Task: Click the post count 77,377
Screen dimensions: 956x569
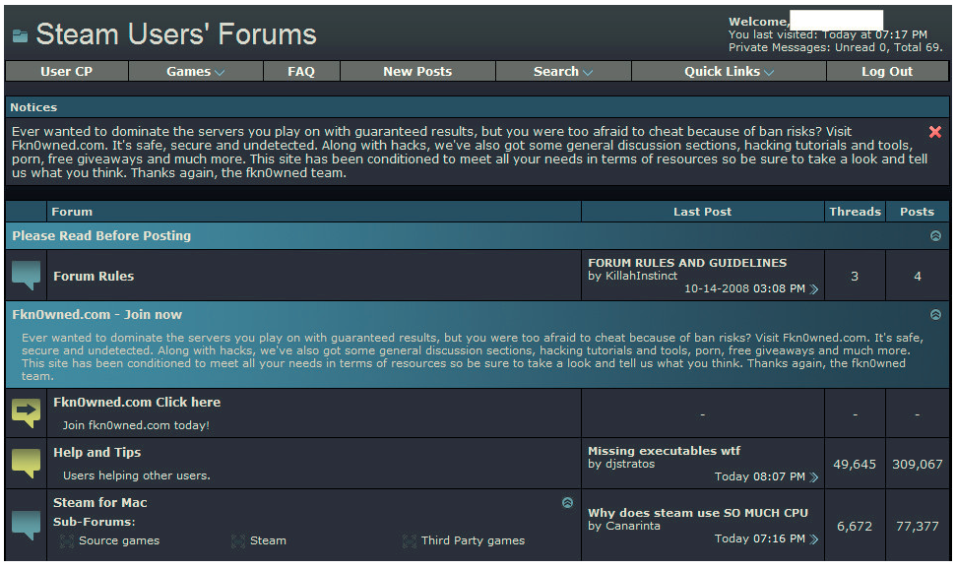Action: (x=917, y=527)
